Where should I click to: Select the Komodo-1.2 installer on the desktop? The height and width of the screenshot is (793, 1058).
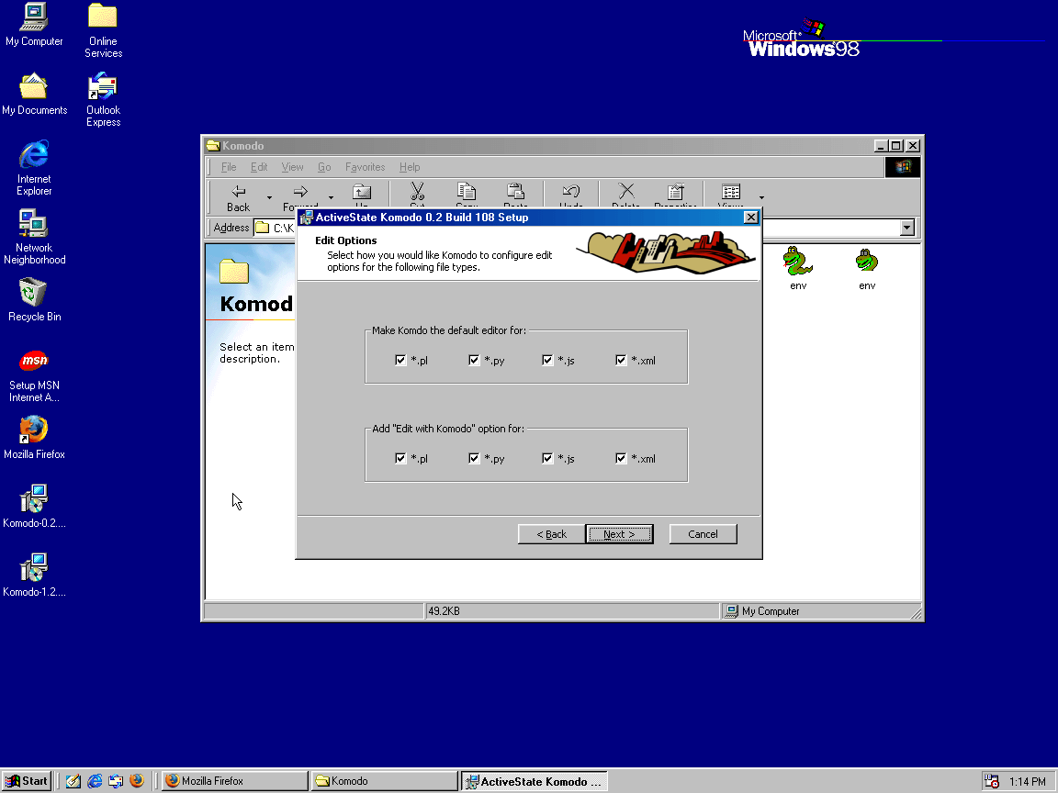(x=34, y=575)
